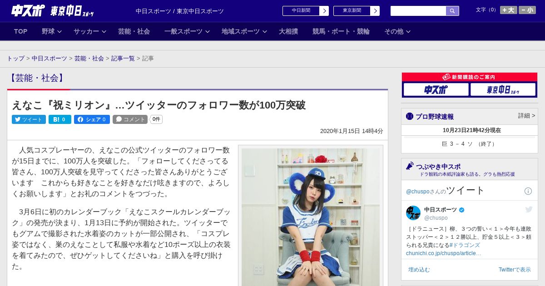Click the 東京中日スポーツ subscription banner button
This screenshot has height=286, width=545.
pyautogui.click(x=503, y=89)
